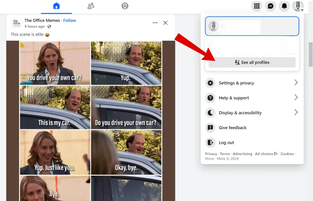Open the notifications bell icon

[284, 6]
